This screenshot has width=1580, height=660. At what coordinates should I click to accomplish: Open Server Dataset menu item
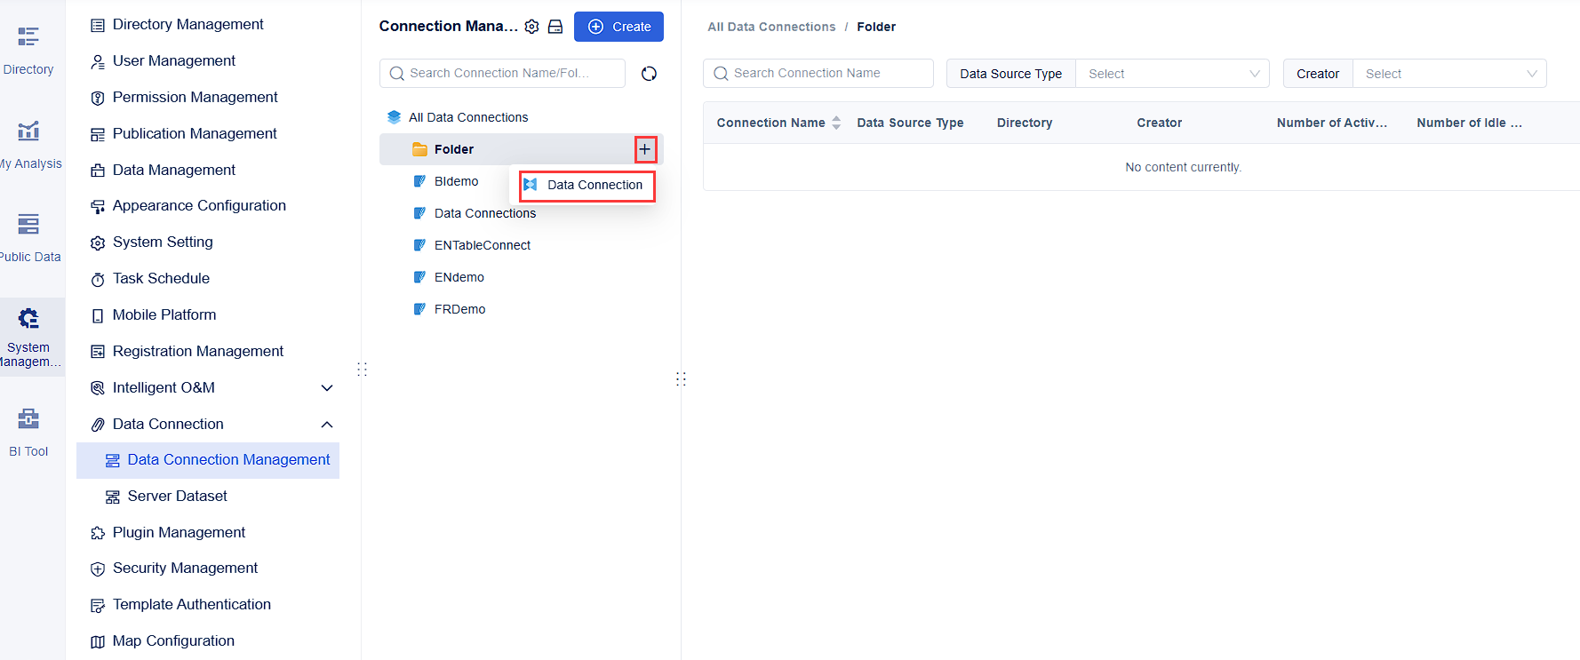click(x=177, y=497)
